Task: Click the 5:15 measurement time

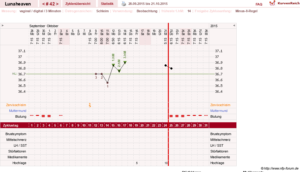Action: (x=166, y=41)
